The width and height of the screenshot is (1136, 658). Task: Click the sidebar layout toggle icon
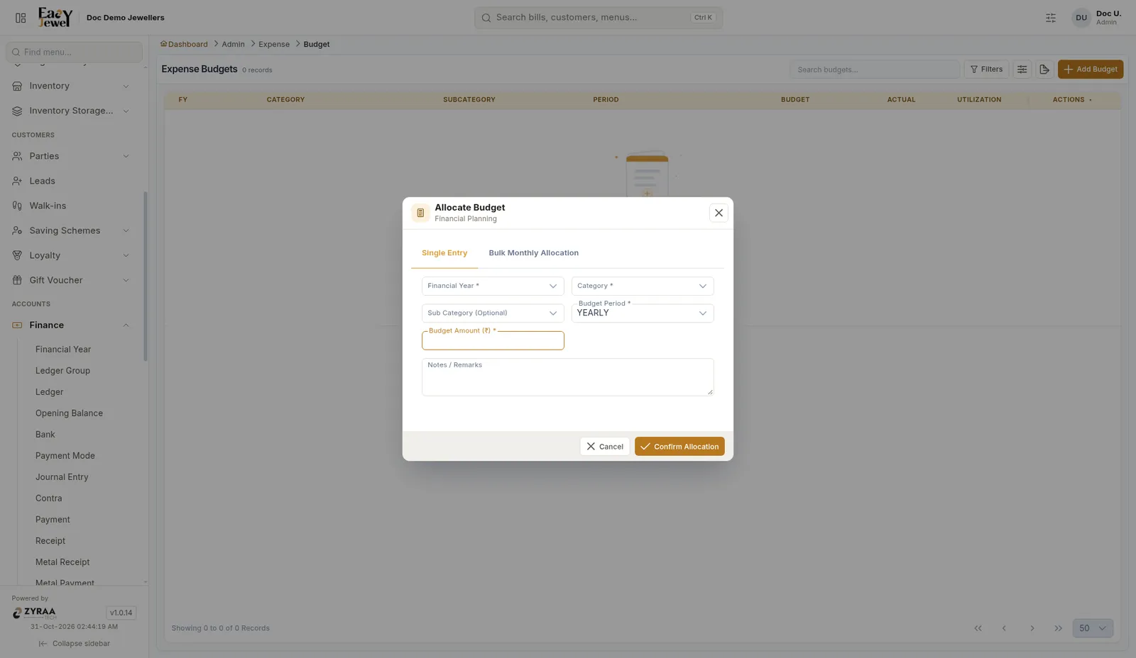21,18
